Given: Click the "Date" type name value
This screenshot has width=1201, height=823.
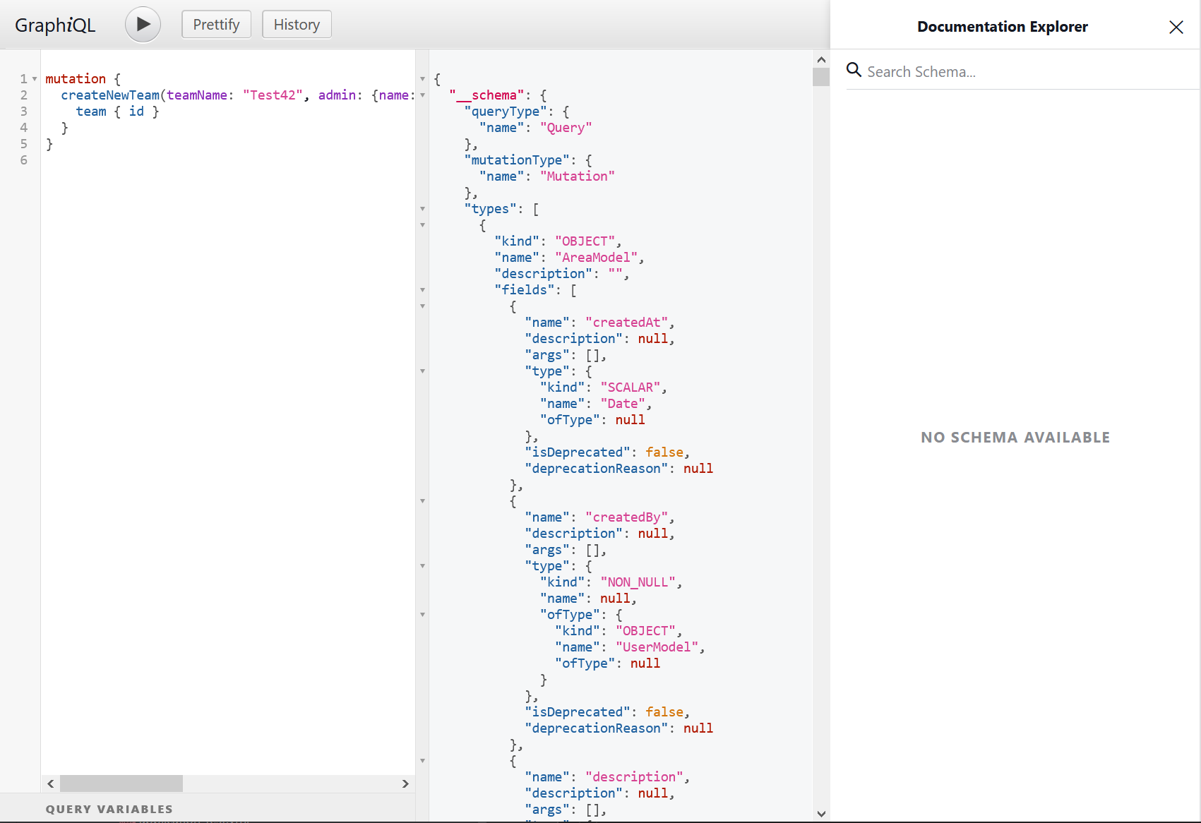Looking at the screenshot, I should (x=623, y=404).
